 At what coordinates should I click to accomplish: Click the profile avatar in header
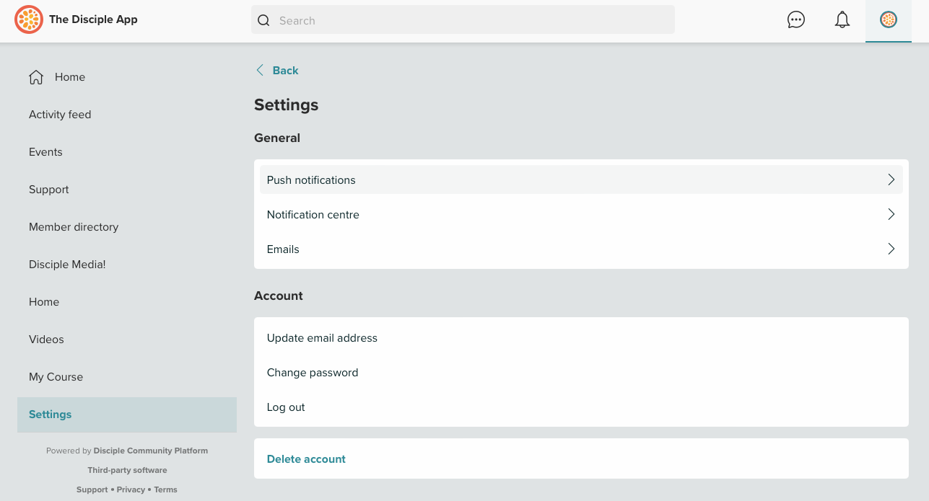click(x=888, y=20)
